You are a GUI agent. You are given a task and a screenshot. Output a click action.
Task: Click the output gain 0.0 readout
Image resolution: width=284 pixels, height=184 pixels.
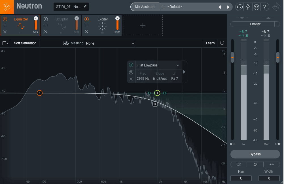pyautogui.click(x=277, y=144)
